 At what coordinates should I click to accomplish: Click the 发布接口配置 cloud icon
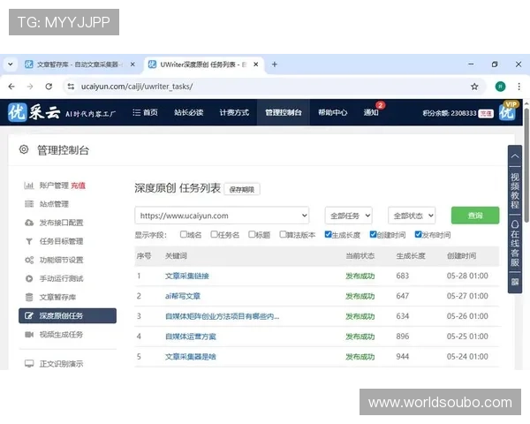[x=29, y=223]
